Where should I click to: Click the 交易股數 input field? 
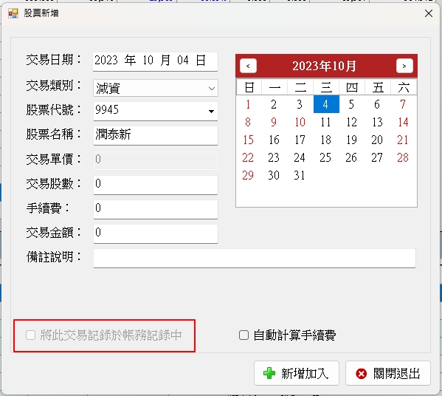[x=155, y=185]
